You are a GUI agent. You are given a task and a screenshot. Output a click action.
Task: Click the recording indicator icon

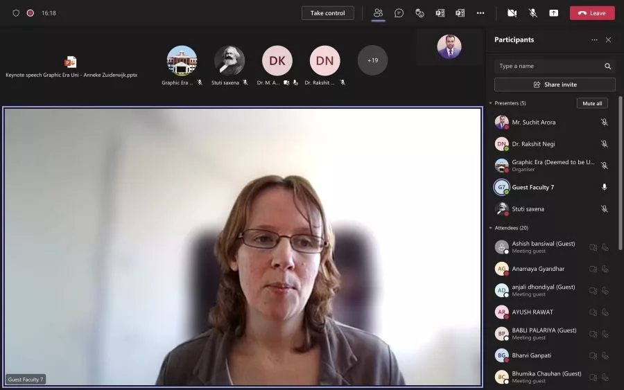30,13
